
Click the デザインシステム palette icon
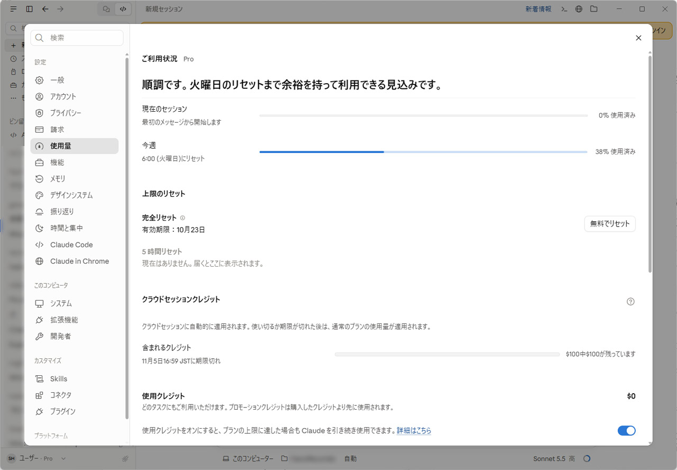click(39, 195)
